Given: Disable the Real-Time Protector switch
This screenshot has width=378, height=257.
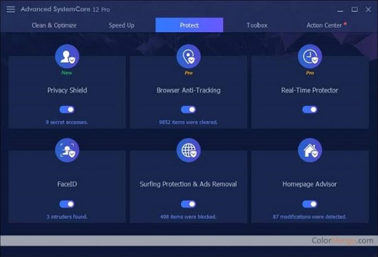Looking at the screenshot, I should coord(310,110).
